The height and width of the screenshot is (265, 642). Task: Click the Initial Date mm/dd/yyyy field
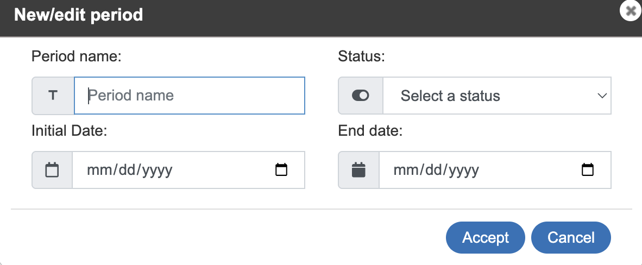189,169
